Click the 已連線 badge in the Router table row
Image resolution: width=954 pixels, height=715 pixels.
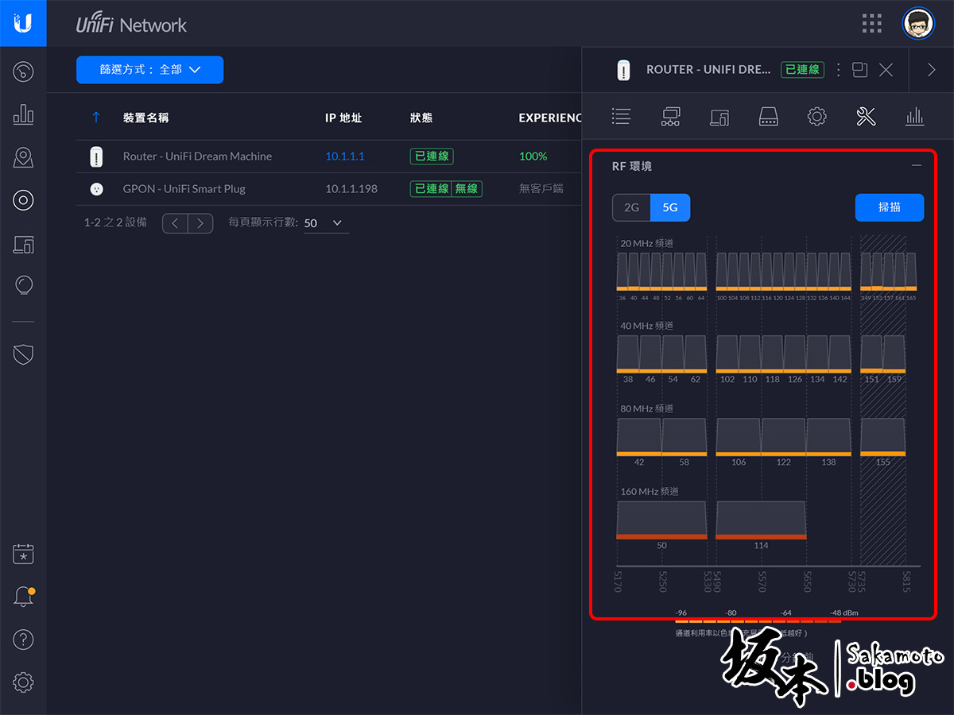point(432,157)
